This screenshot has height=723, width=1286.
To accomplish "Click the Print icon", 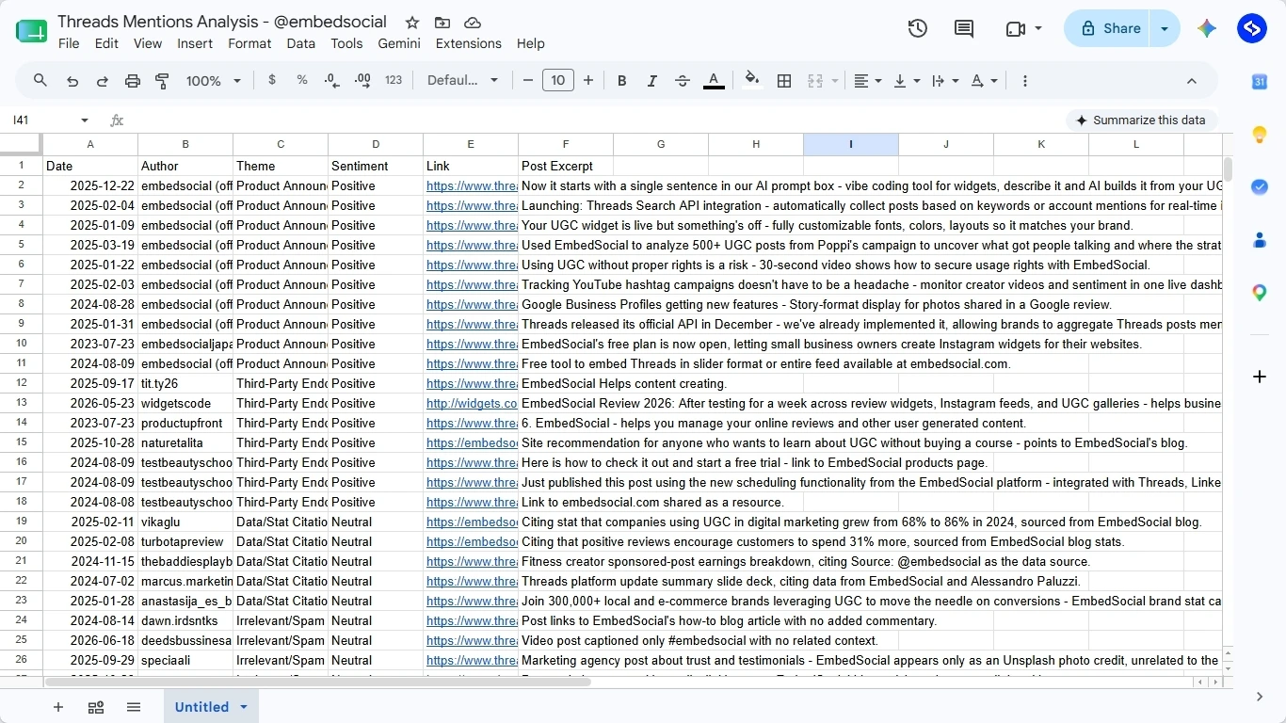I will tap(133, 81).
